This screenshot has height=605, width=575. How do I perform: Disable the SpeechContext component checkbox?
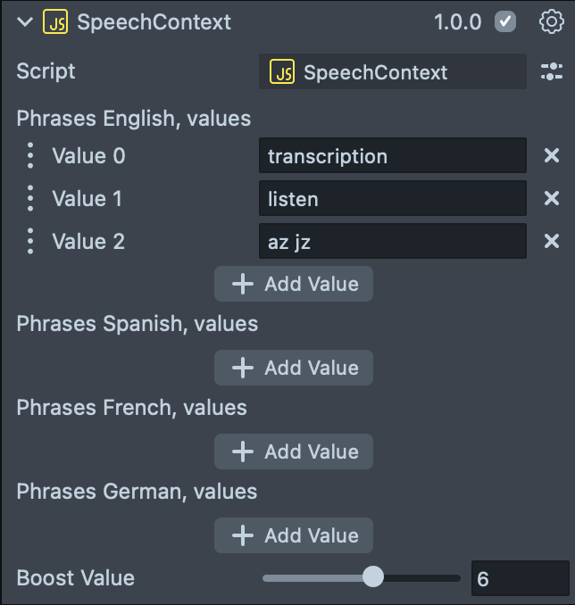click(506, 22)
